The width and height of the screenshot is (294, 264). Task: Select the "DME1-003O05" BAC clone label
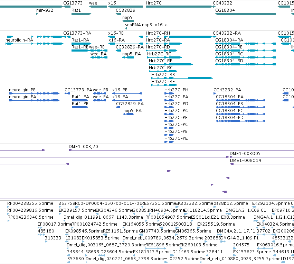(x=245, y=154)
